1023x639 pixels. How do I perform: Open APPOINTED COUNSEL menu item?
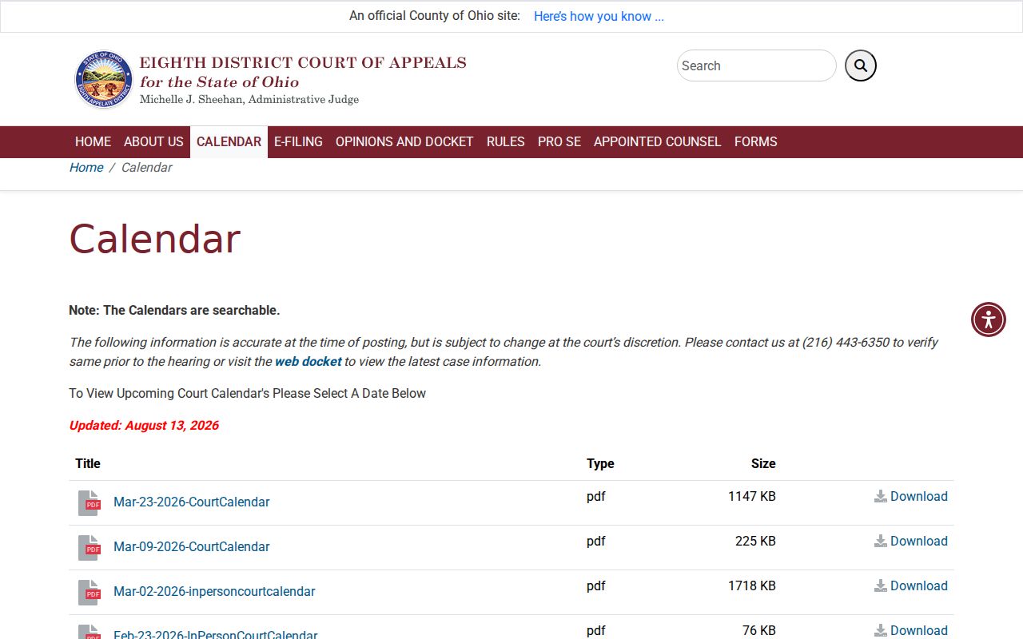coord(657,141)
